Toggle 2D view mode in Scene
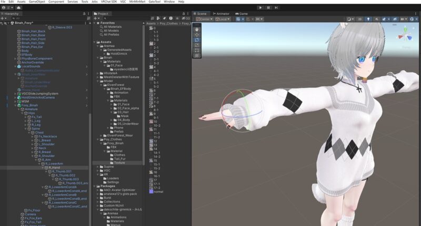 (x=359, y=19)
